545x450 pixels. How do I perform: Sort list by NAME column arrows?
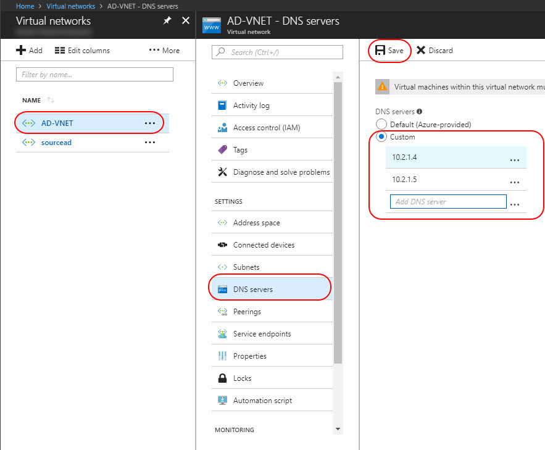pyautogui.click(x=51, y=100)
